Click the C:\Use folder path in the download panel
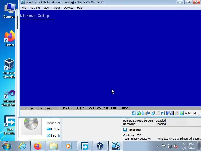Viewport: 201px width, 151px height. tap(54, 129)
